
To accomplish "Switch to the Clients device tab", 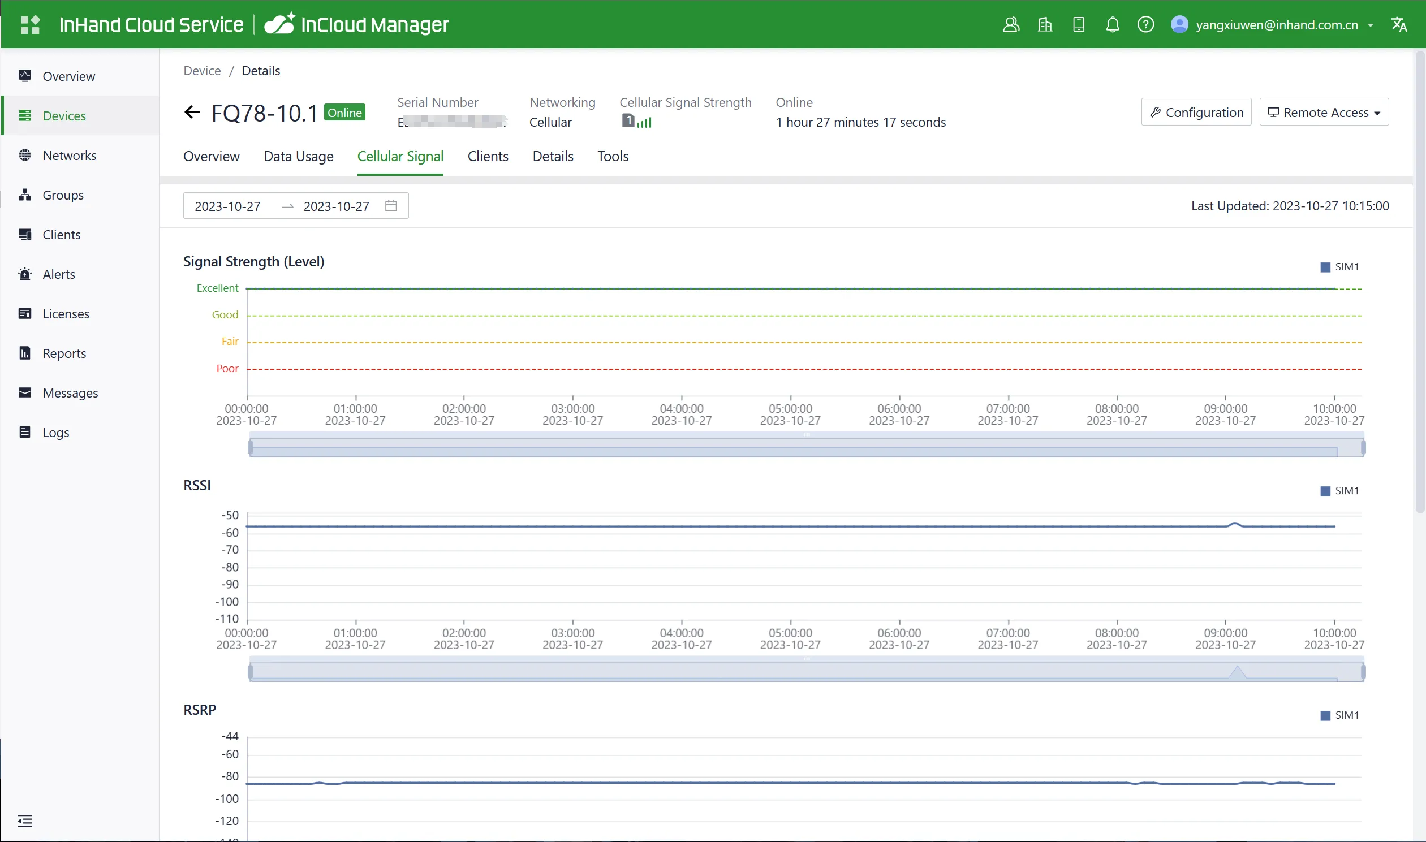I will (488, 156).
